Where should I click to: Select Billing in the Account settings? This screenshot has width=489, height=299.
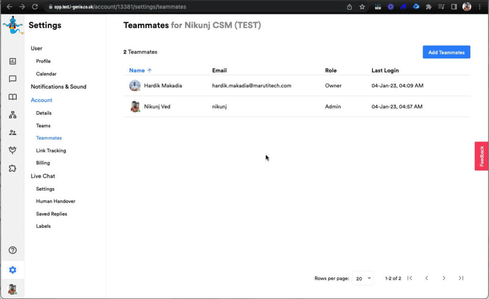coord(43,163)
